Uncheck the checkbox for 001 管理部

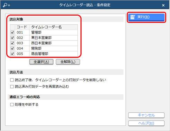click(12, 33)
